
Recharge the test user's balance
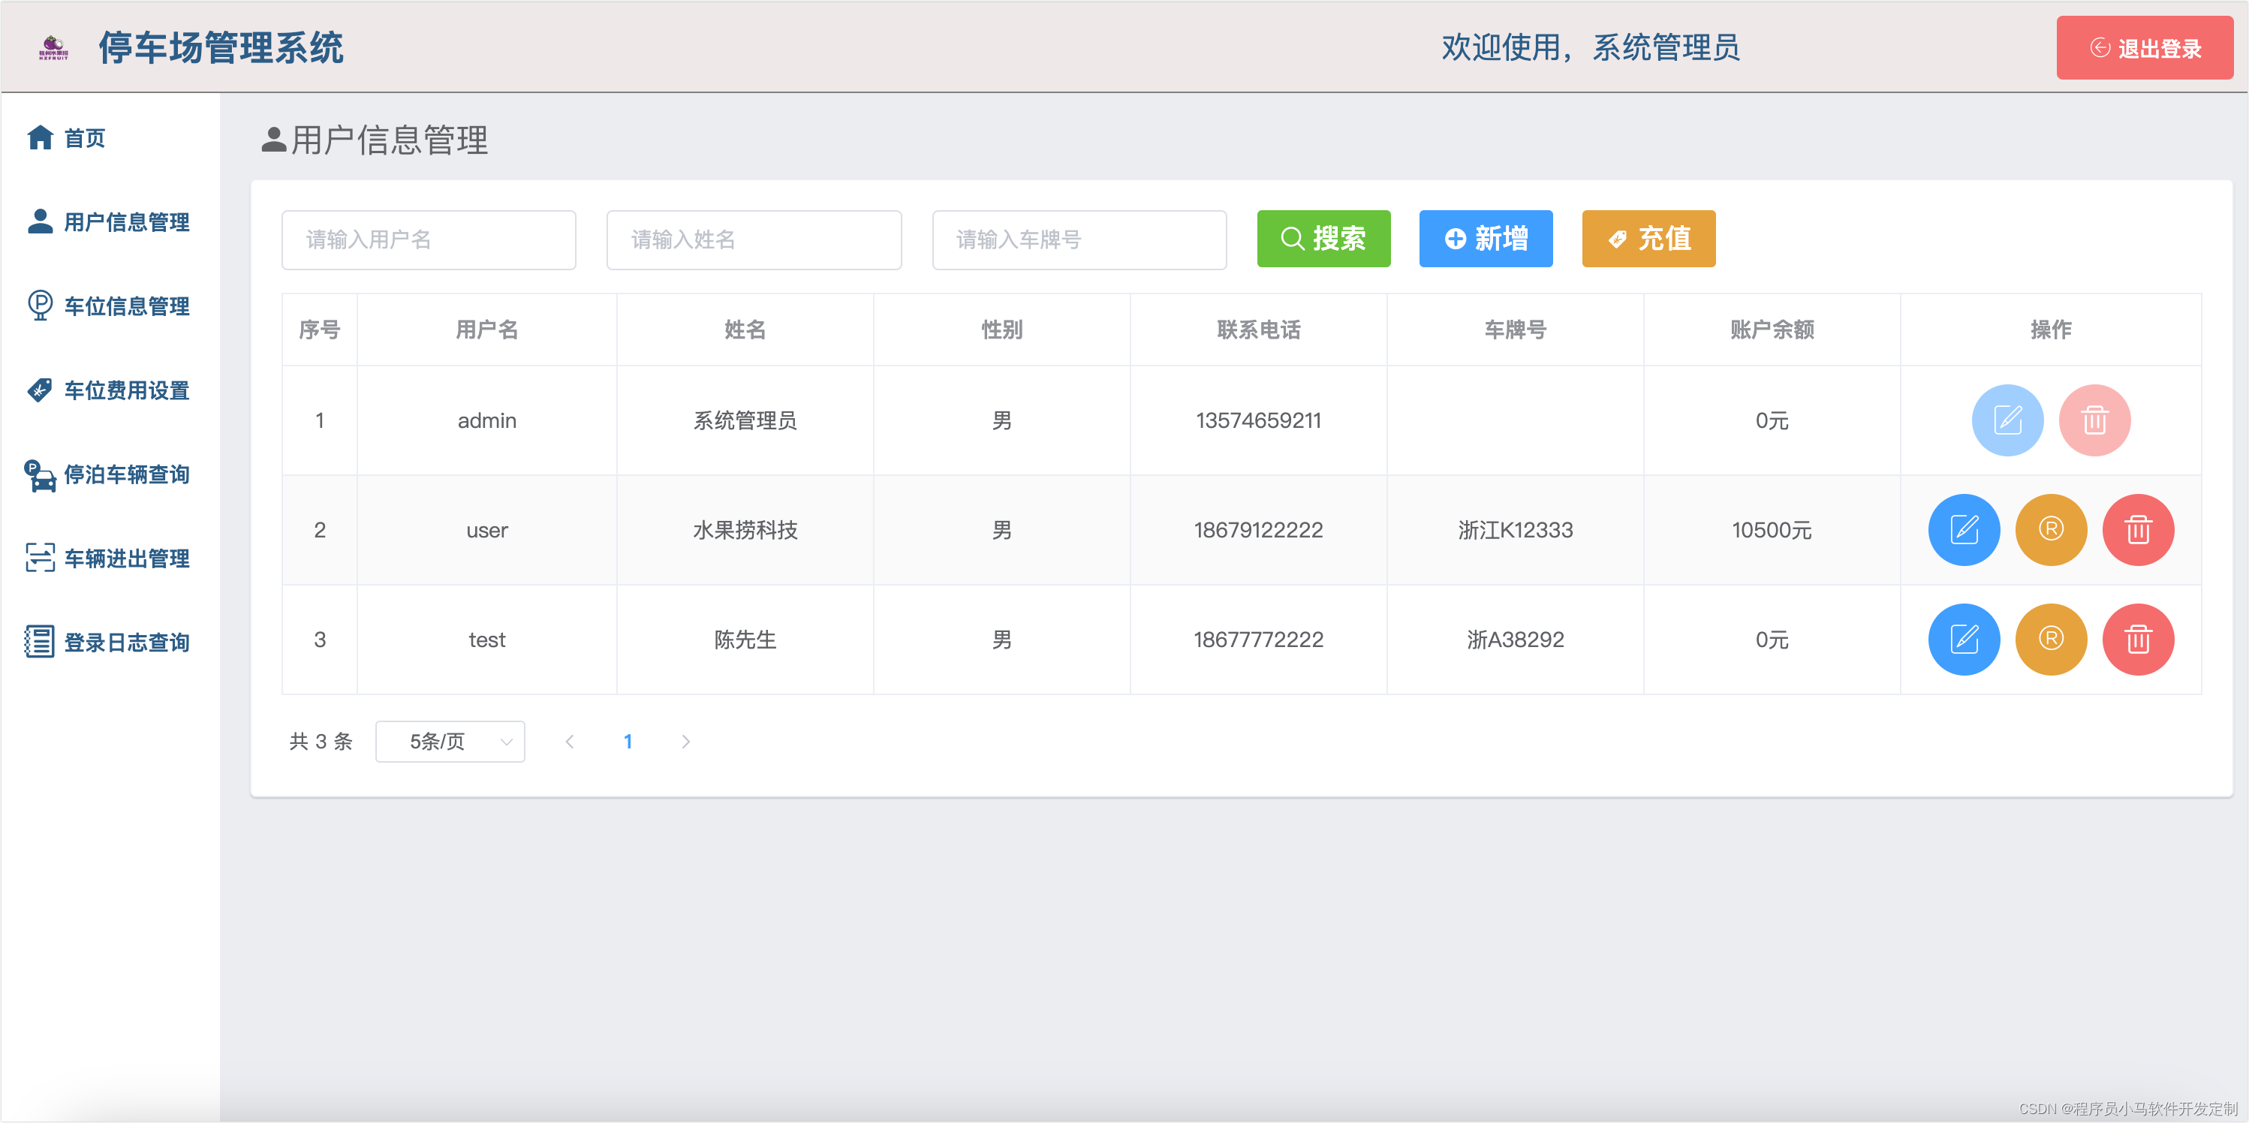pyautogui.click(x=2051, y=640)
